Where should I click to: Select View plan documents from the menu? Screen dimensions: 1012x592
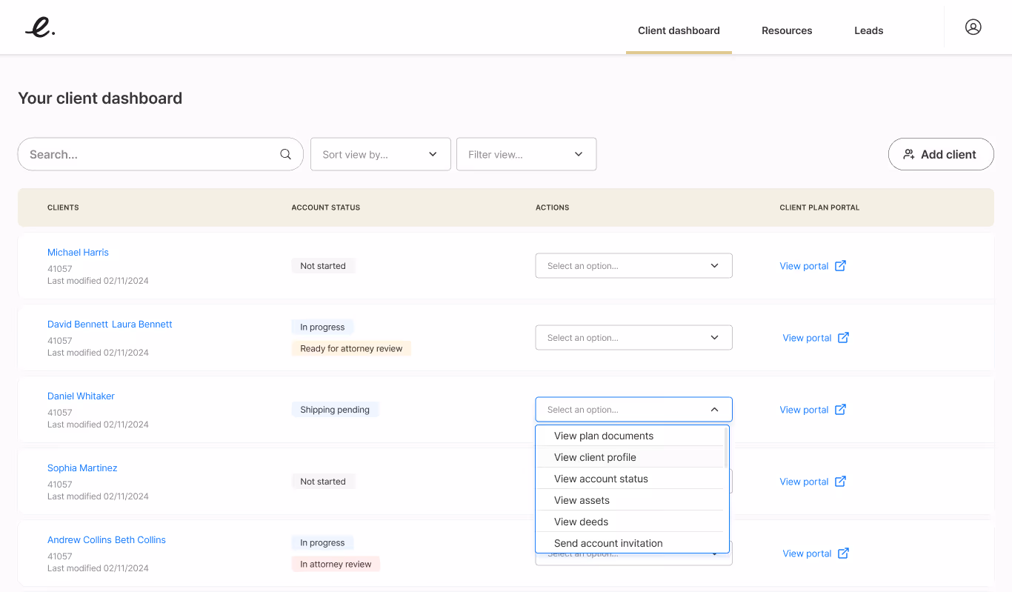[603, 436]
